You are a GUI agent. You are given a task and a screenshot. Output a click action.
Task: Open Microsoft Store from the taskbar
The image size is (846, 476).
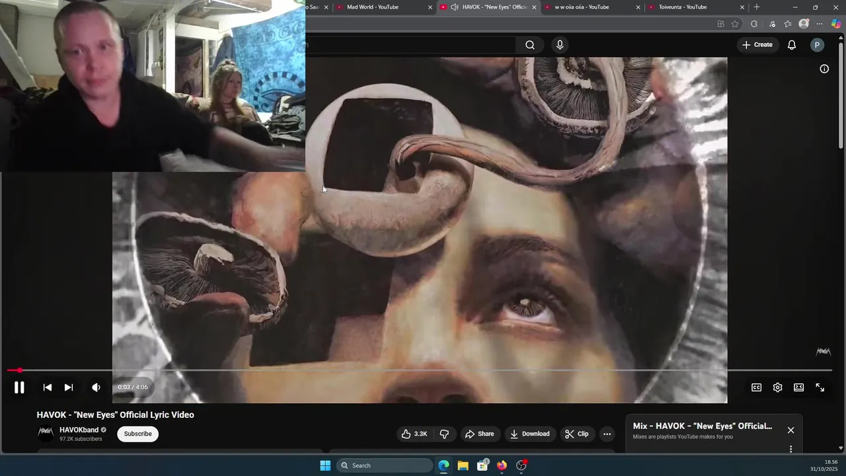pyautogui.click(x=482, y=465)
